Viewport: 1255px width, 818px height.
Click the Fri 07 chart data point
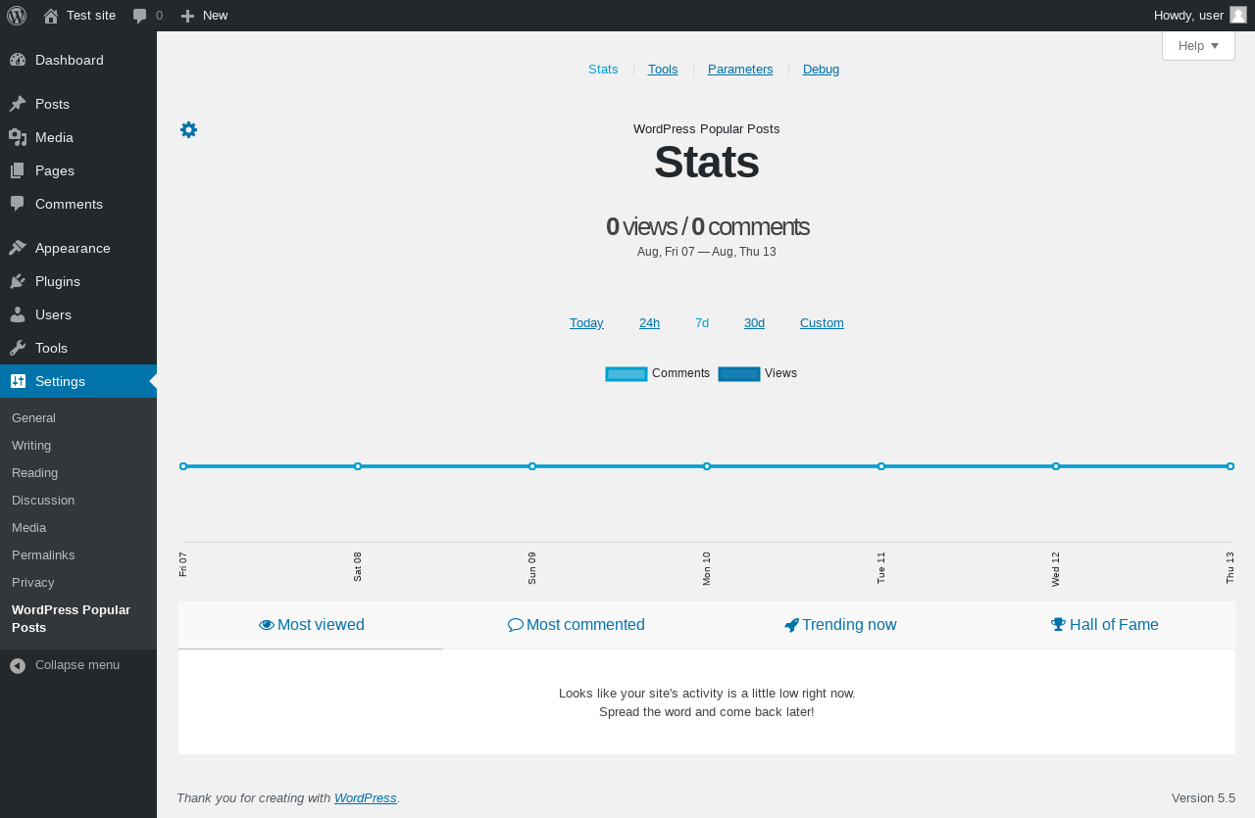pos(183,466)
